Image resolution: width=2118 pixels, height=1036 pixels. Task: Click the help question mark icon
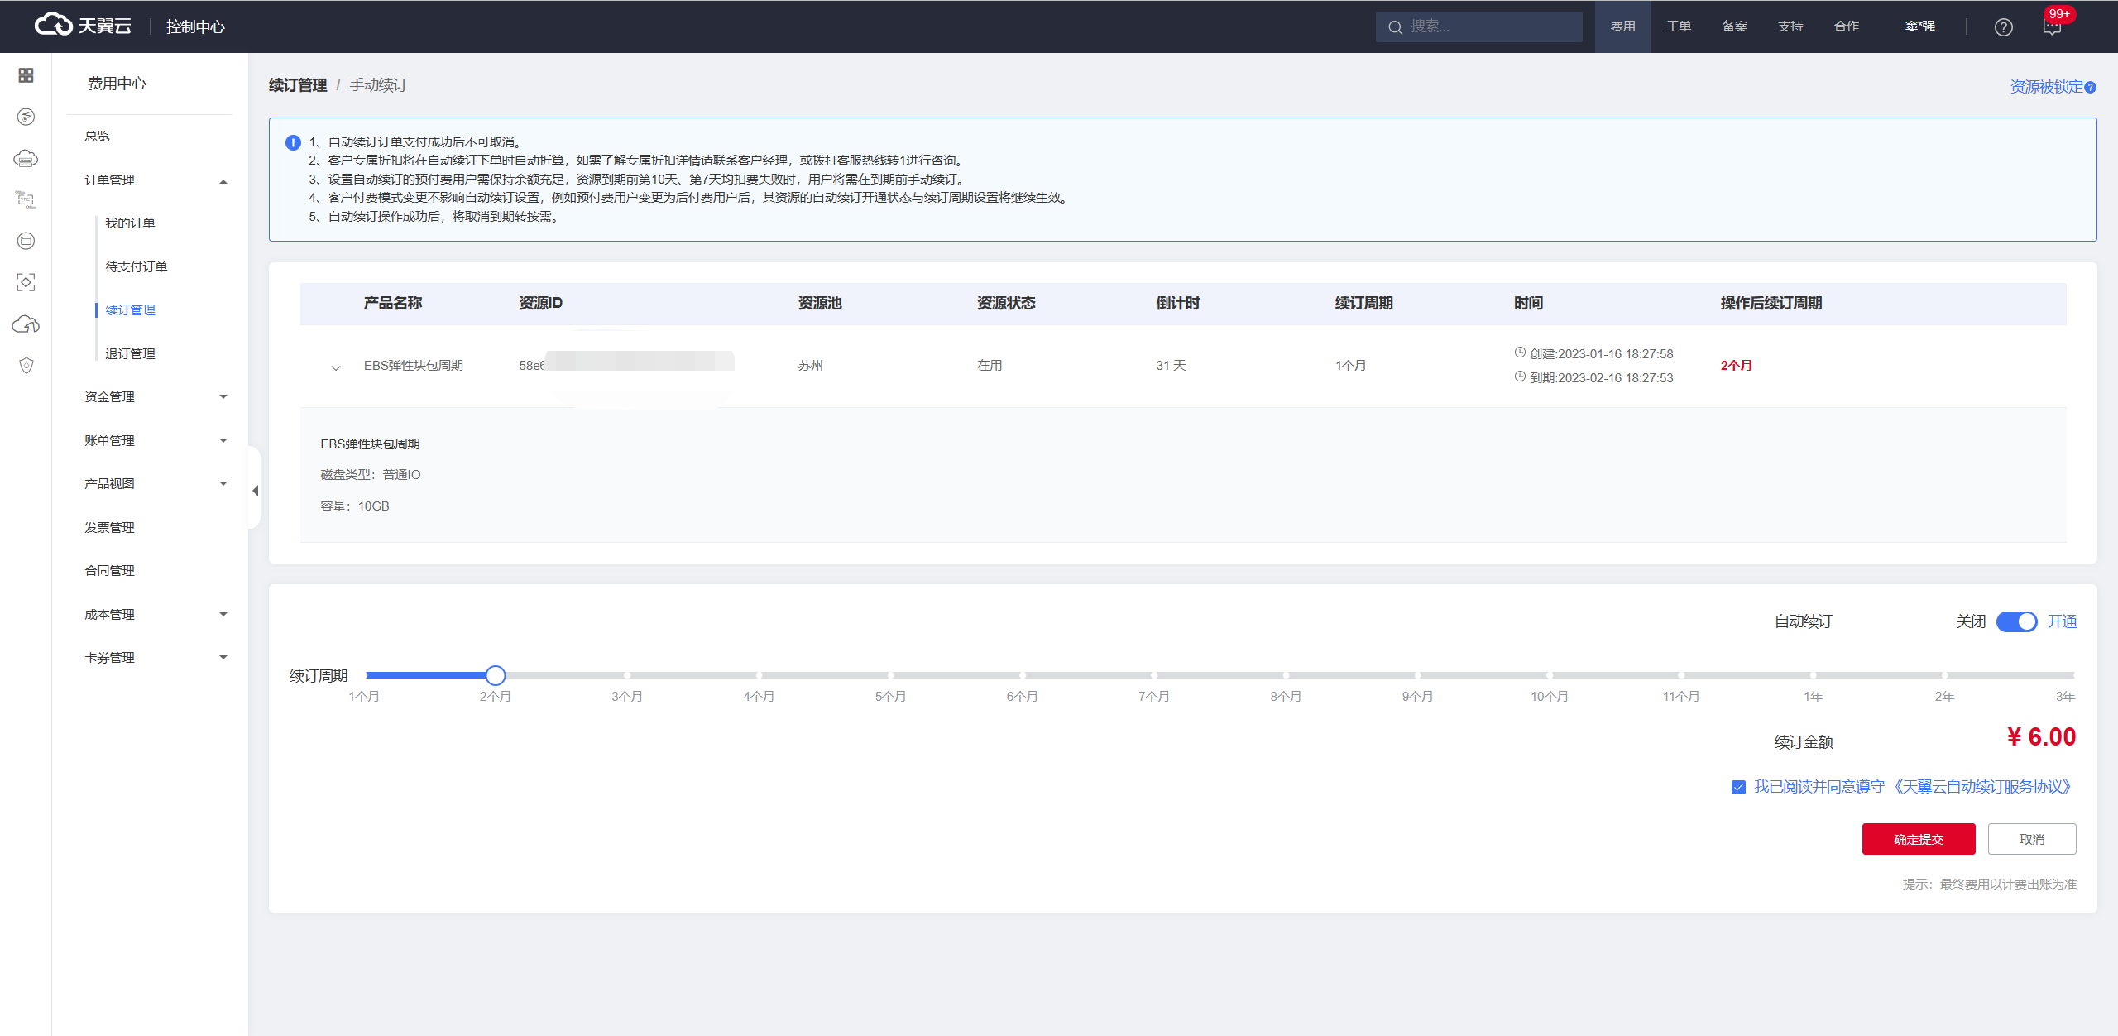point(2003,27)
